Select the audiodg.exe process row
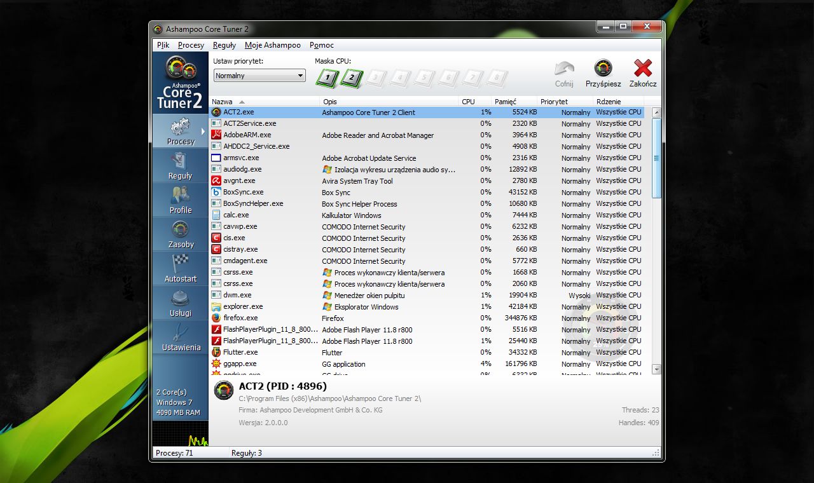This screenshot has height=483, width=814. click(x=427, y=169)
